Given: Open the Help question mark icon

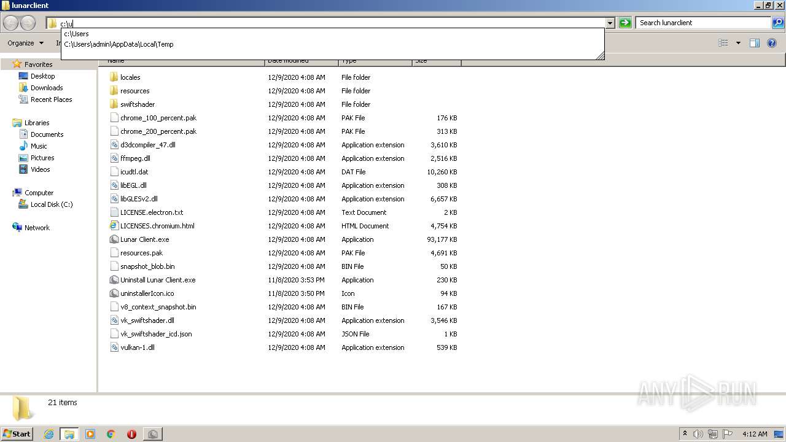Looking at the screenshot, I should tap(772, 43).
